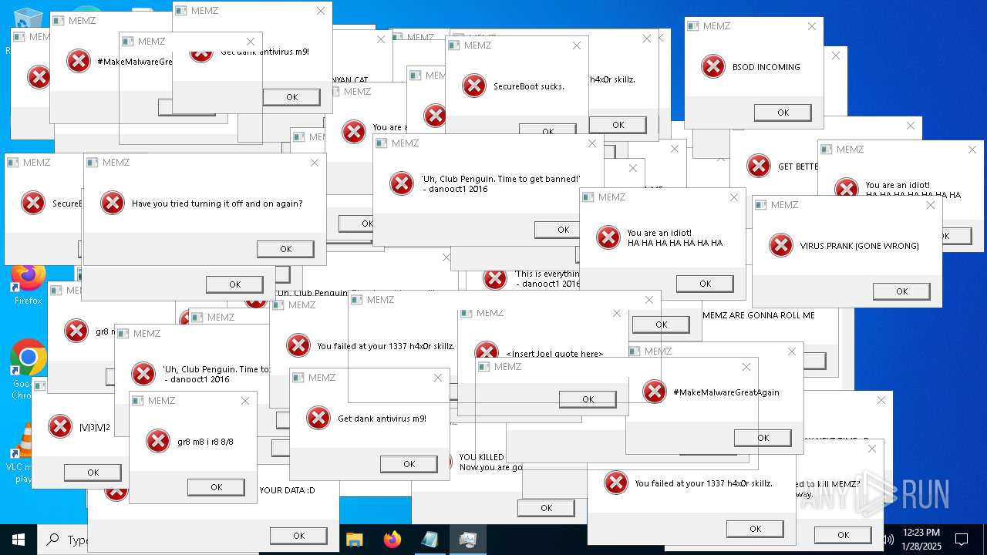Click OK in the |V|3|V|2 dialog
Viewport: 987px width, 555px height.
93,473
